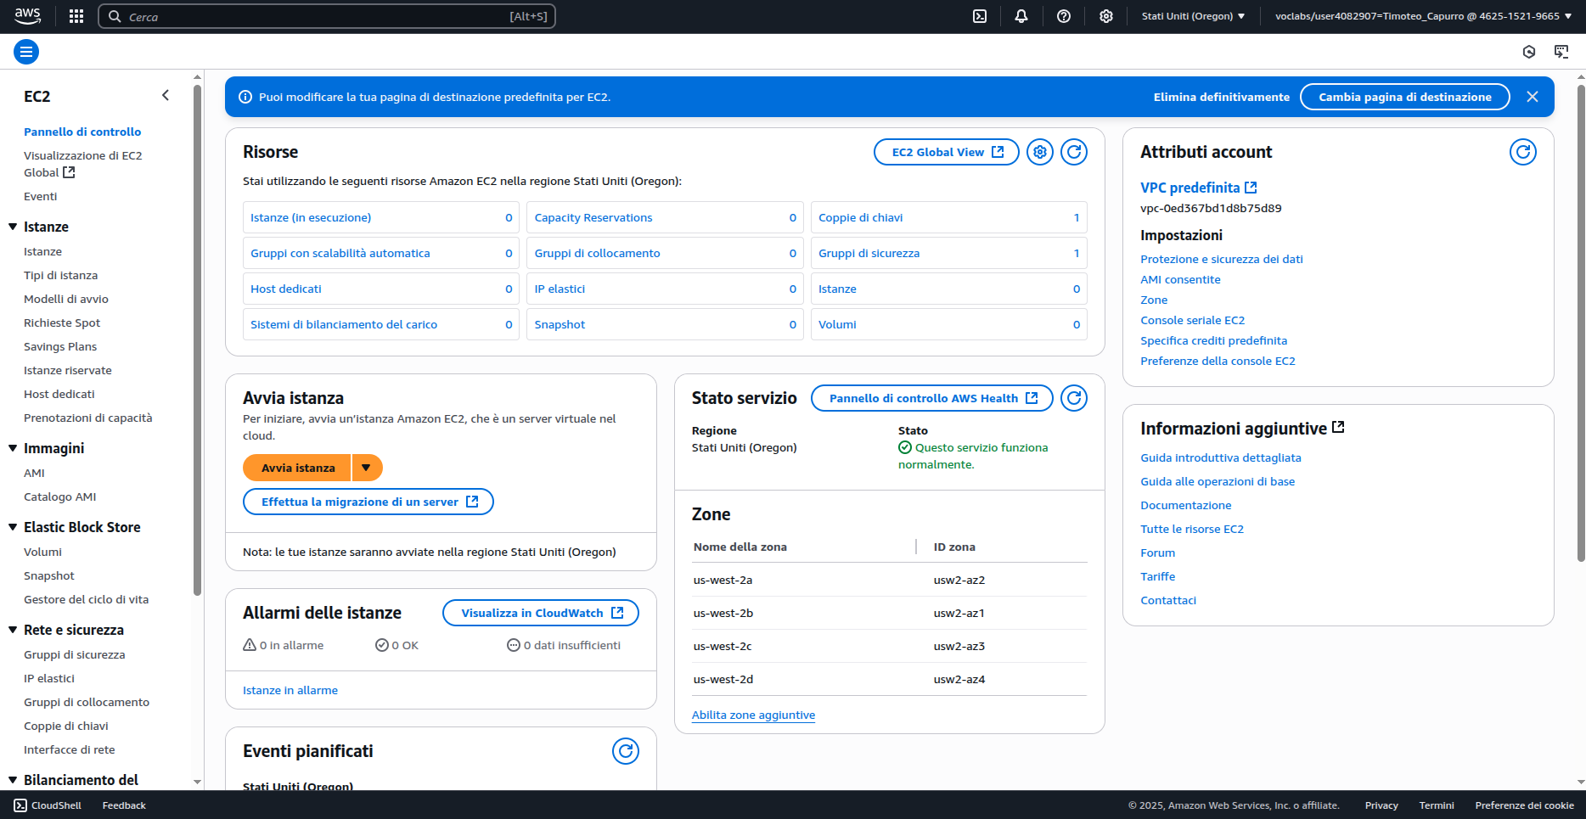Open the region selector Stati Uniti (Oregon)
This screenshot has height=819, width=1586.
[1193, 16]
